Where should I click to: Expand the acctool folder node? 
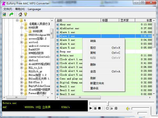click(x=21, y=42)
